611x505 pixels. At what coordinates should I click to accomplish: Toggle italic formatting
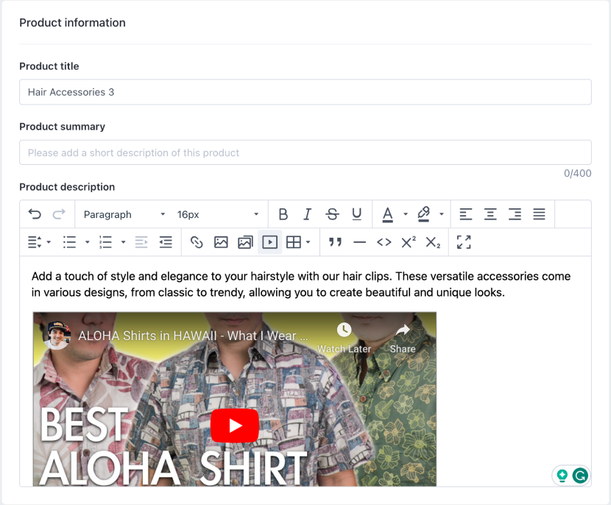point(308,214)
